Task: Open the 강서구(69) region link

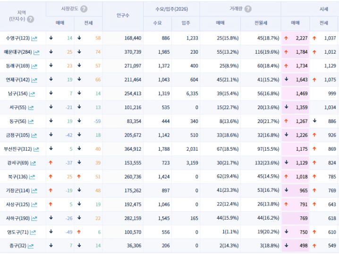Action: click(18, 163)
